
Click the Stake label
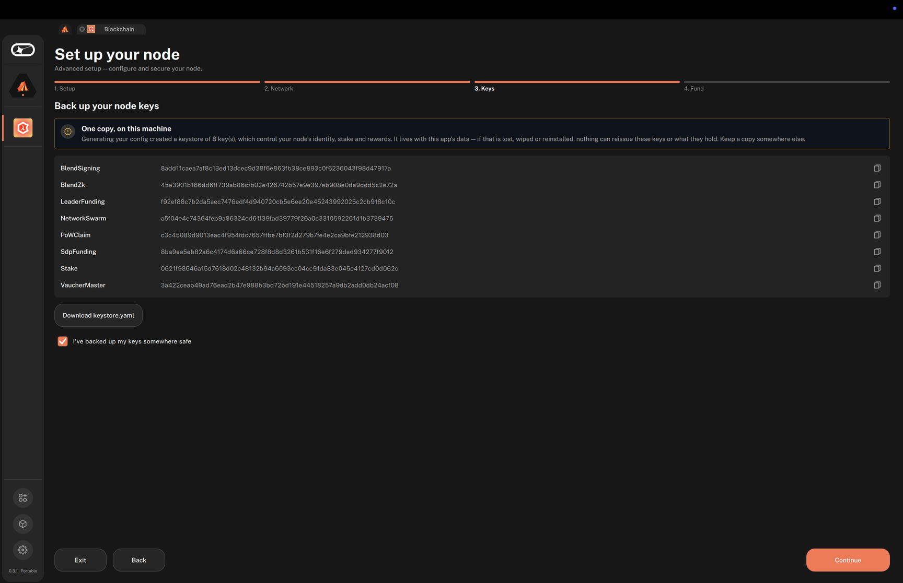pyautogui.click(x=69, y=268)
